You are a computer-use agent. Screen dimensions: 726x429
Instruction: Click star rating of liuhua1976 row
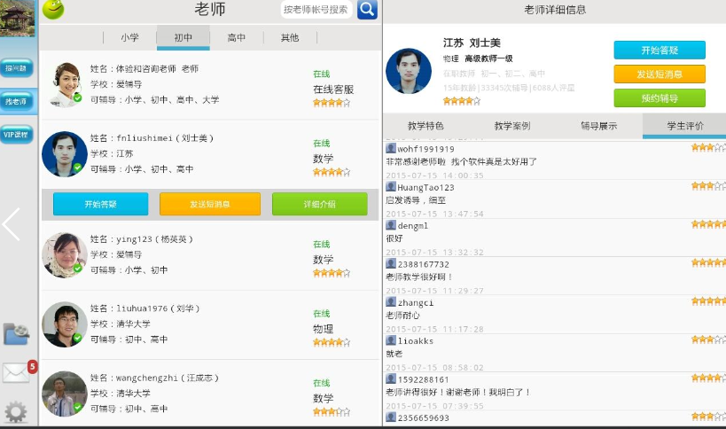(332, 342)
